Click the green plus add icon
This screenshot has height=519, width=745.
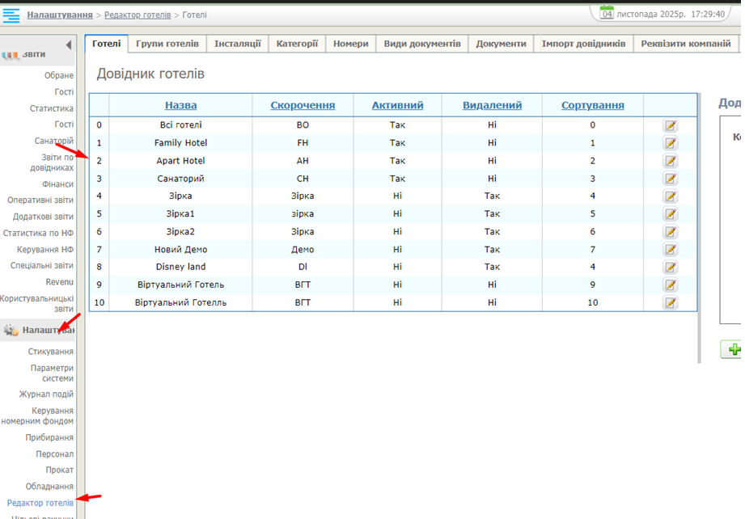[x=733, y=349]
